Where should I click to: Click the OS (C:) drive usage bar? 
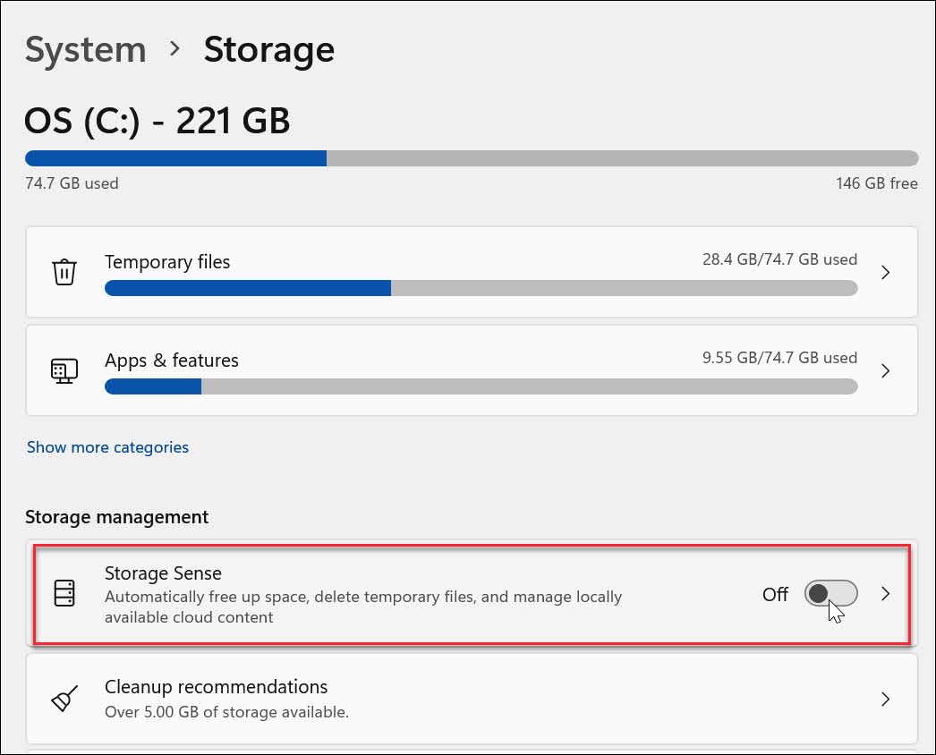[x=472, y=158]
